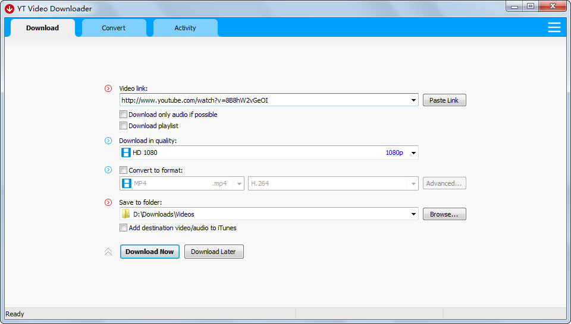Click the red YT Video Downloader app icon
Image resolution: width=571 pixels, height=324 pixels.
(x=10, y=8)
